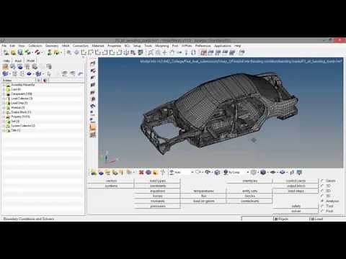
Task: Switch to the Mask browser tab
Action: click(x=18, y=60)
